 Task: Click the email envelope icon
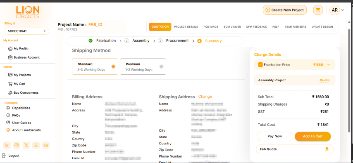(46, 145)
